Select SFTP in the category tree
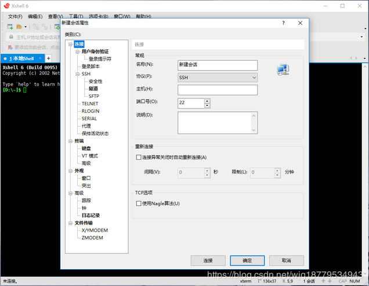 point(94,96)
